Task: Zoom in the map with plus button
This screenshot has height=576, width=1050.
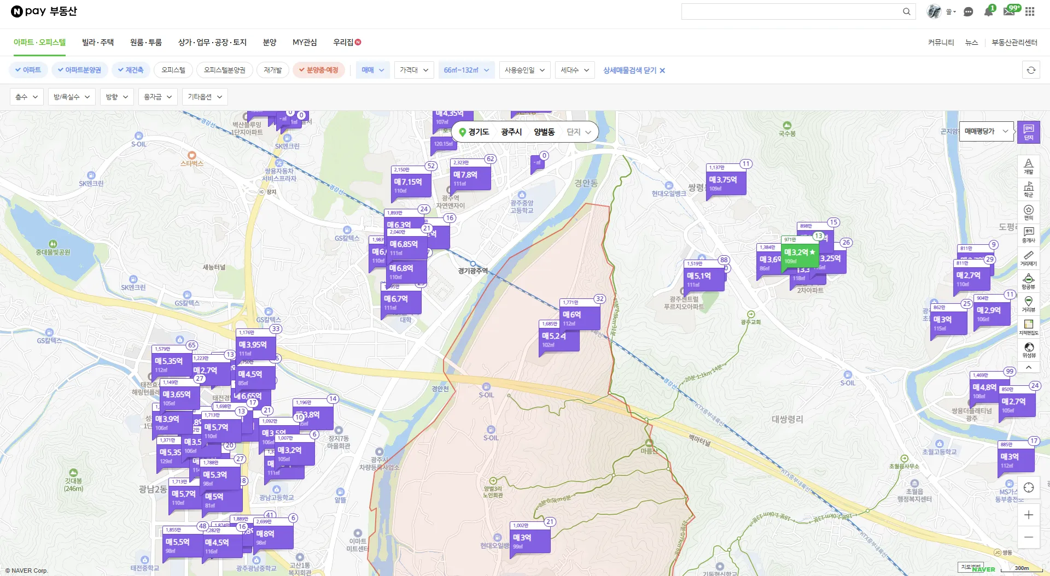Action: 1028,515
